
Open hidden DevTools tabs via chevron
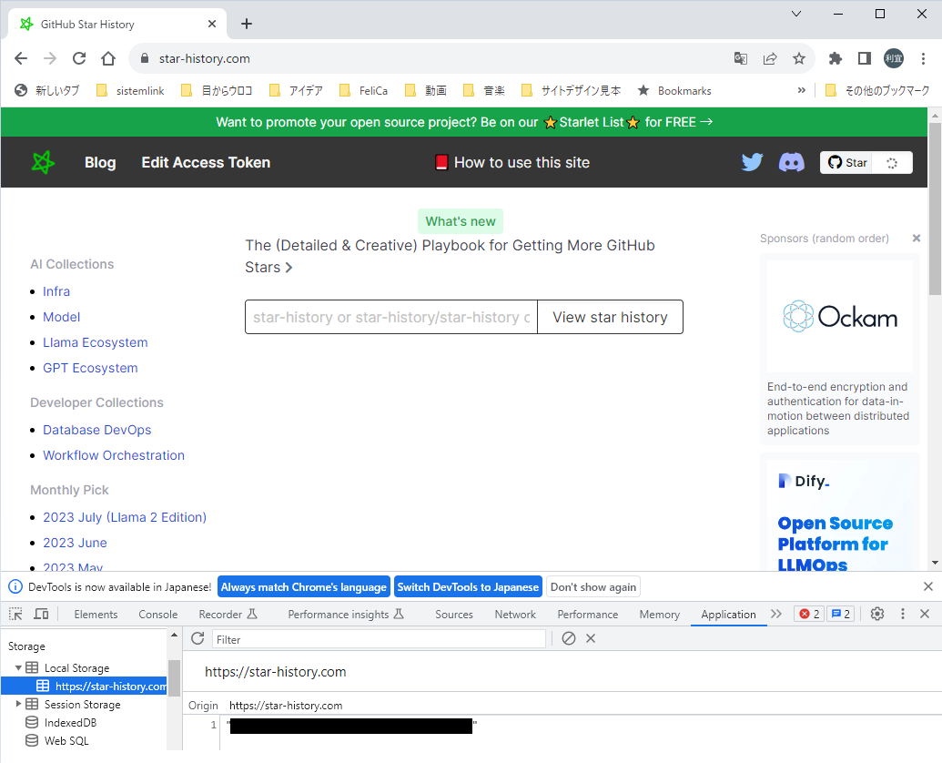point(776,614)
